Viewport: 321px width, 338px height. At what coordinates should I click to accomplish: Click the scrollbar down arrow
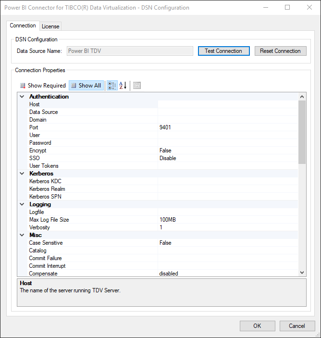coord(302,273)
